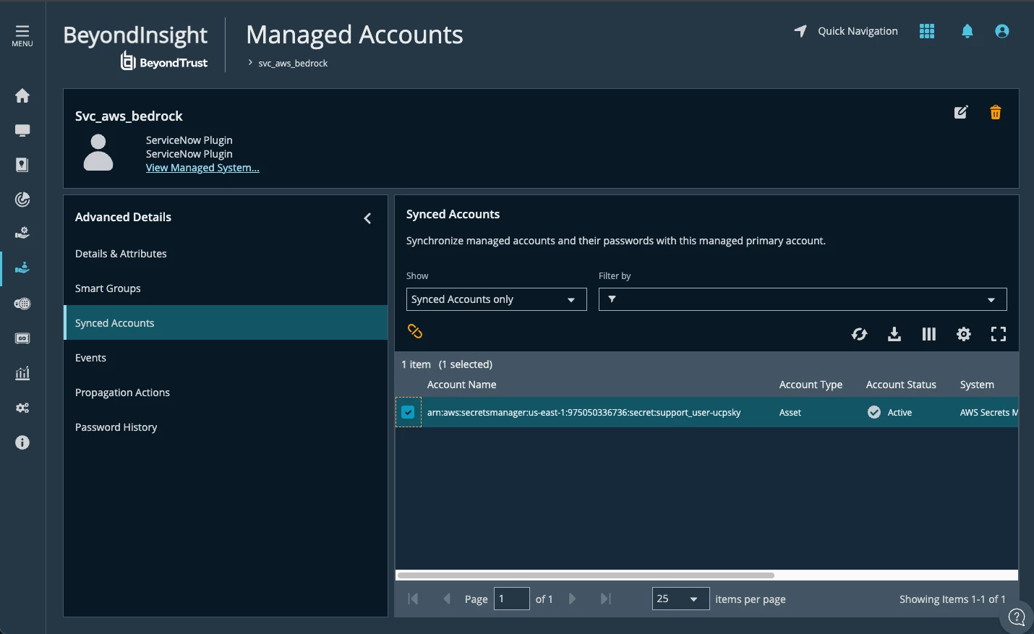This screenshot has width=1034, height=634.
Task: Click the Active status cell
Action: 890,412
